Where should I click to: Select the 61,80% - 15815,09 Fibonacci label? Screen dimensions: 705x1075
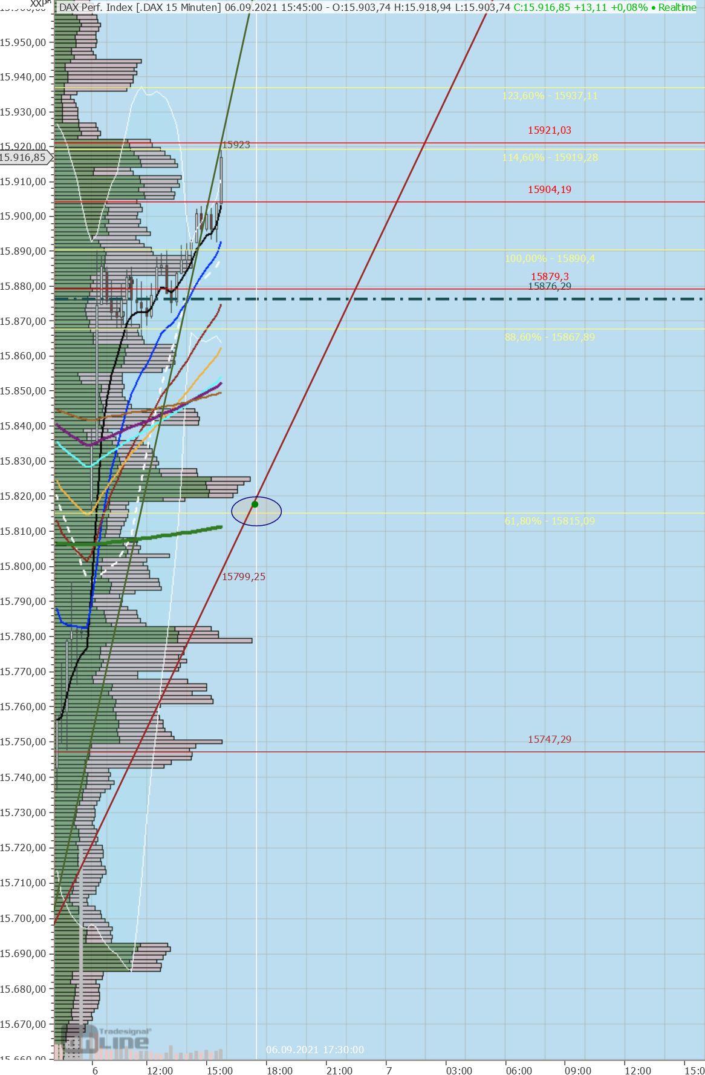(x=549, y=521)
